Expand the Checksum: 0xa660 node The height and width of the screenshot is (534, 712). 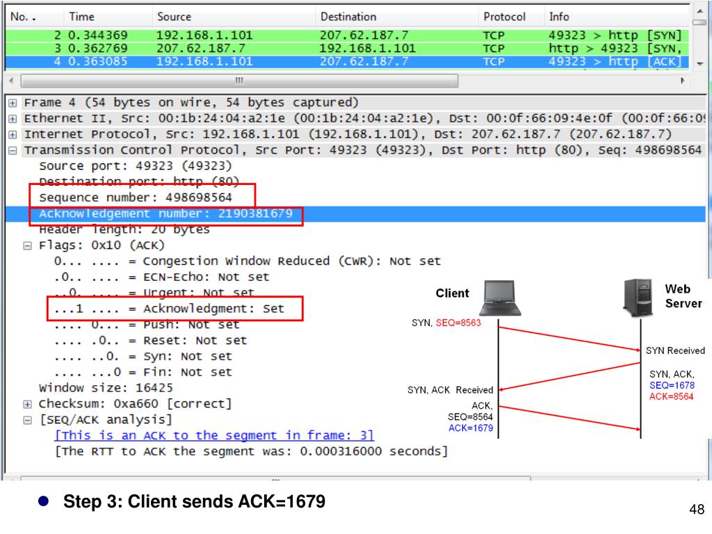pos(27,404)
